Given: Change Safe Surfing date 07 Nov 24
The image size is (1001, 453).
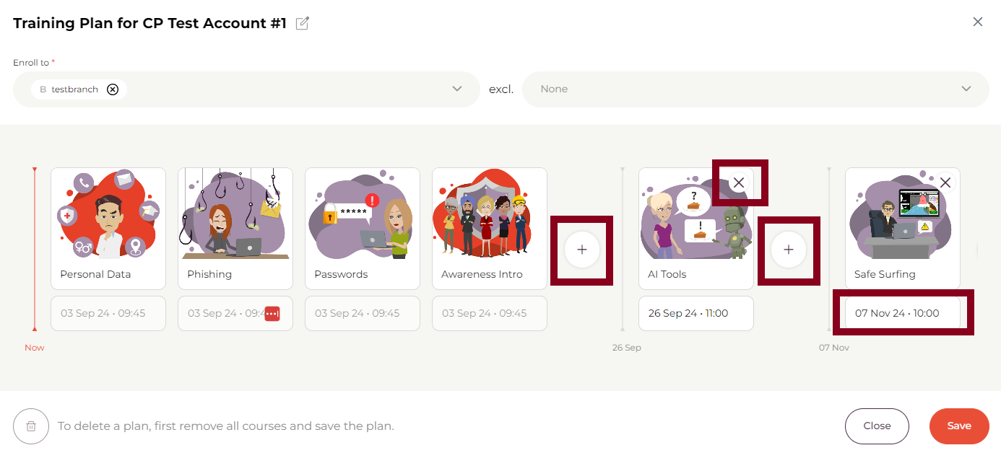Looking at the screenshot, I should pyautogui.click(x=903, y=313).
